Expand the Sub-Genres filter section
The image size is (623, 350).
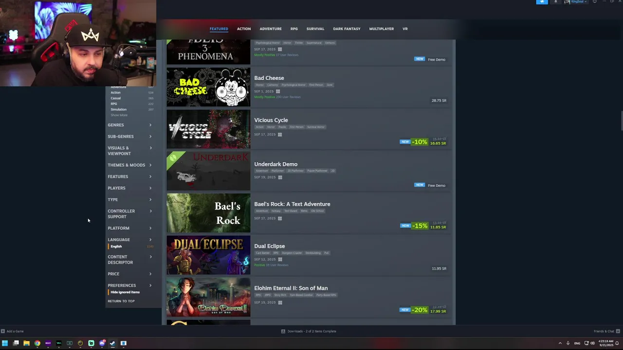[x=129, y=137]
